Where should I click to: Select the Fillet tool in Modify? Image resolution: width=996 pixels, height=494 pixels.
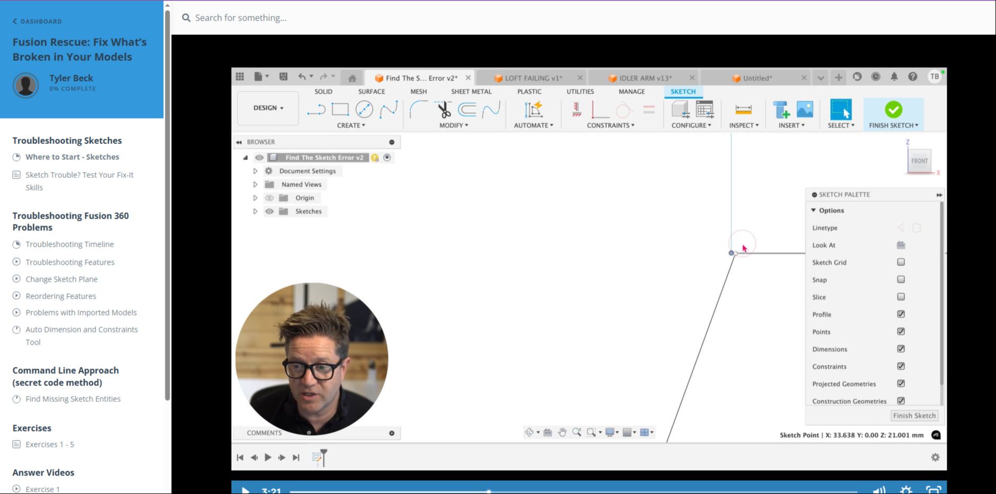pos(418,110)
